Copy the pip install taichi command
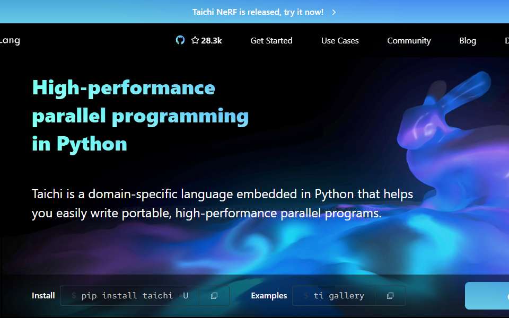The width and height of the screenshot is (509, 318). (214, 296)
